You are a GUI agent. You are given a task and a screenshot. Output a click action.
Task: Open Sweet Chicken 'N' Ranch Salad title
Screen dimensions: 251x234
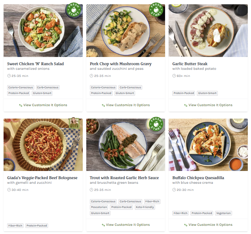35,64
